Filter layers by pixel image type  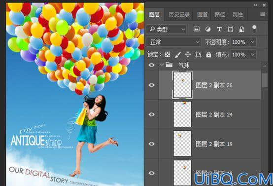pos(197,29)
